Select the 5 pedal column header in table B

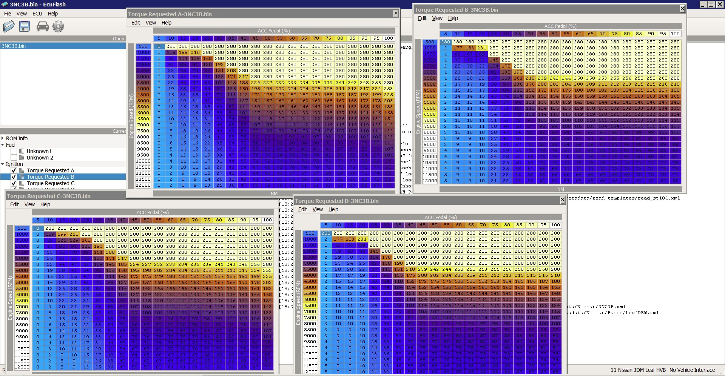point(446,34)
